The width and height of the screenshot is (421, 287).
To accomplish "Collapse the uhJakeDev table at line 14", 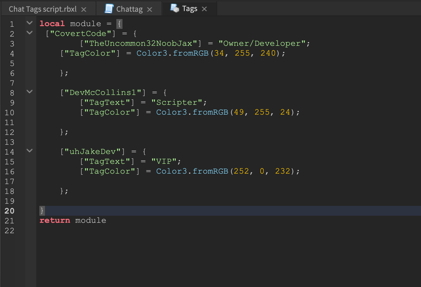I will (x=29, y=151).
